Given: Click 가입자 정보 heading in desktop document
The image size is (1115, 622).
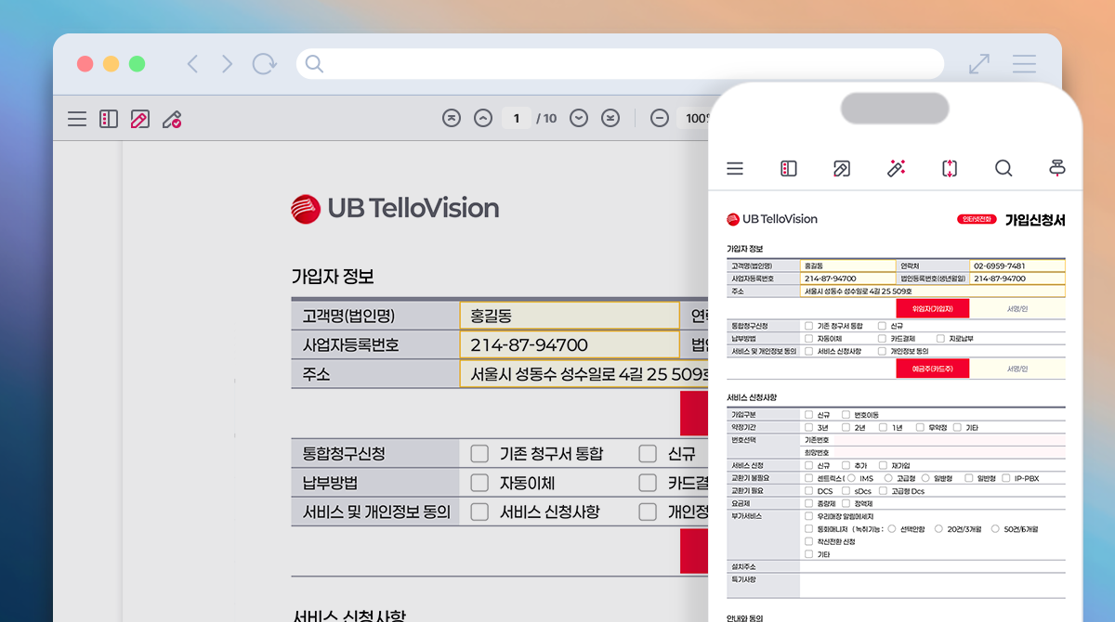Looking at the screenshot, I should click(x=333, y=277).
